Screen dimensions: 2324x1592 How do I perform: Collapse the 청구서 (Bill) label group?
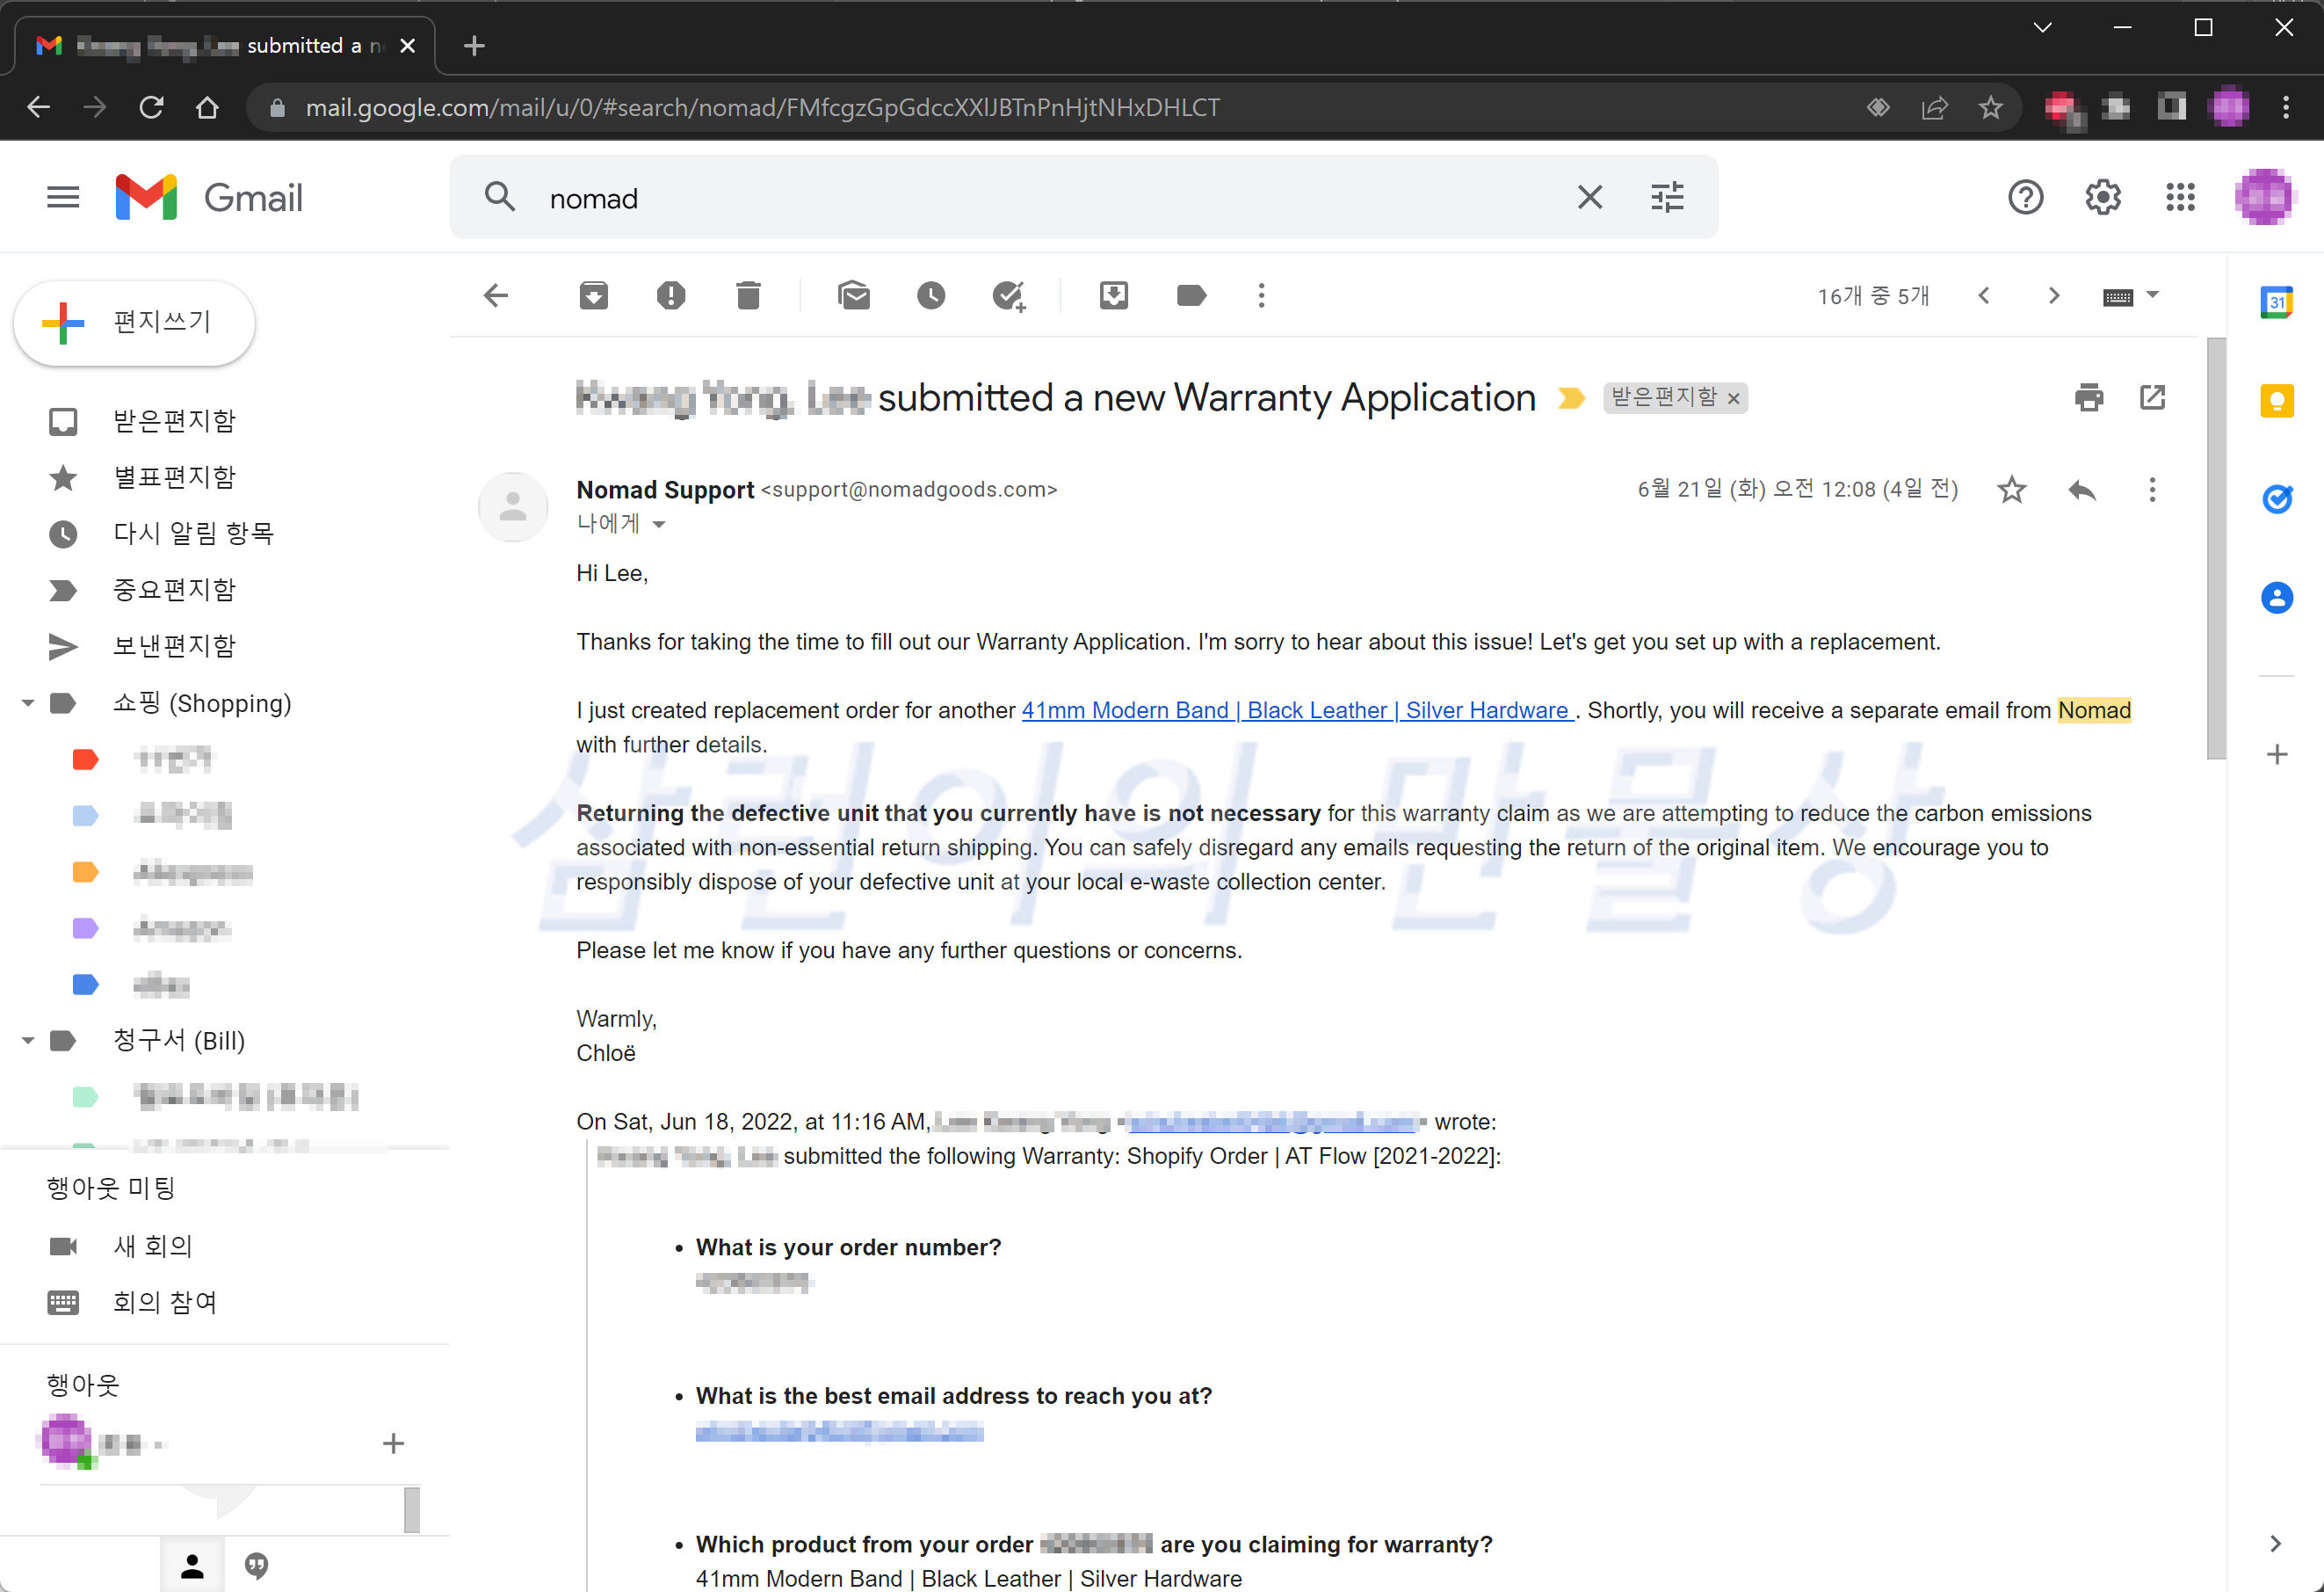pos(28,1041)
